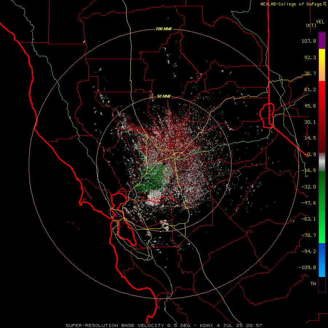Click the VEL legend title
Image resolution: width=328 pixels, height=328 pixels.
point(320,22)
